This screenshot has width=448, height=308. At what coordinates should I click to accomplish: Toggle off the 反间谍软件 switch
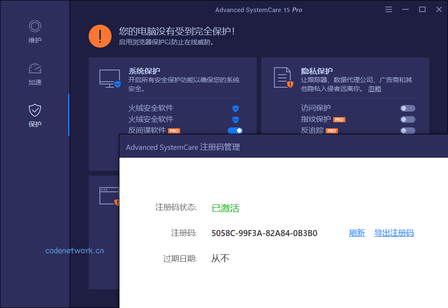235,131
